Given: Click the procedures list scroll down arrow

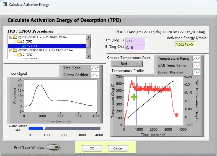Looking at the screenshot, I should [x=88, y=56].
